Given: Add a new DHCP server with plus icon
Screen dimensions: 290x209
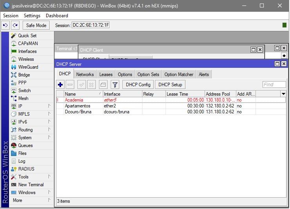Looking at the screenshot, I should click(60, 85).
